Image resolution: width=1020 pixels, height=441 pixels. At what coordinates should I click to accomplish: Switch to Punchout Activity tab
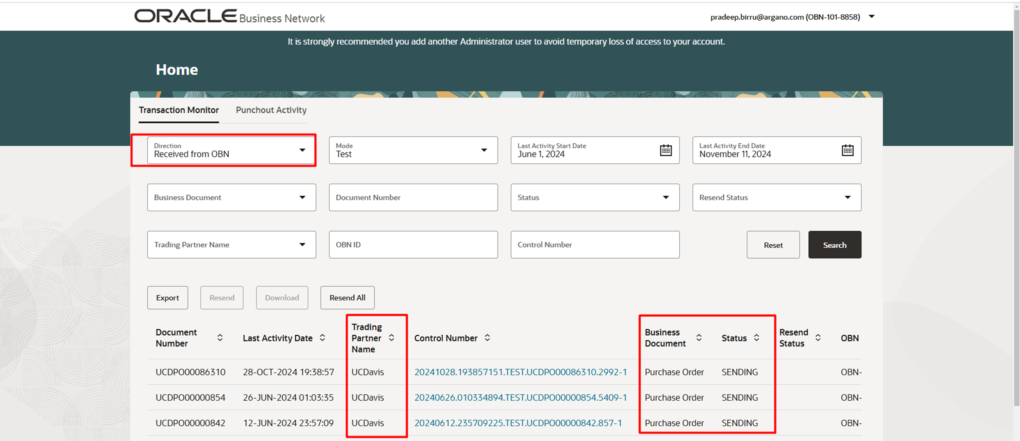click(271, 110)
